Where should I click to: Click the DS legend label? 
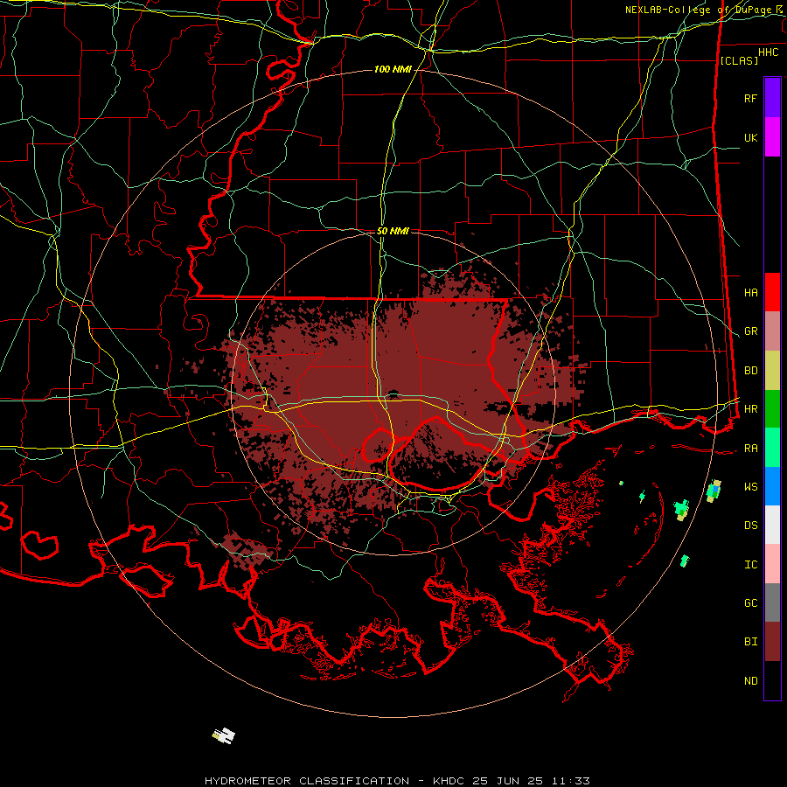click(750, 526)
